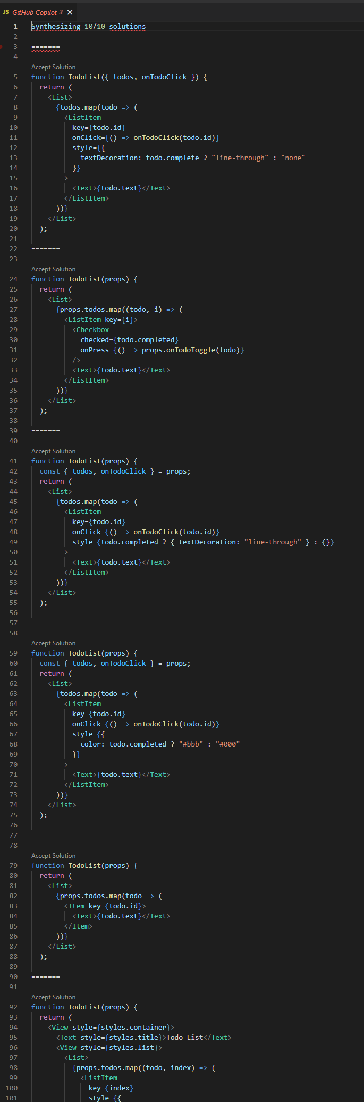The width and height of the screenshot is (364, 1102).
Task: Close the GitHub Copilot tab
Action: point(70,12)
